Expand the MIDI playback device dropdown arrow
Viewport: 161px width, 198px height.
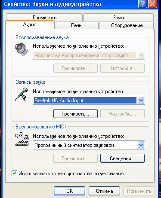[x=141, y=145]
